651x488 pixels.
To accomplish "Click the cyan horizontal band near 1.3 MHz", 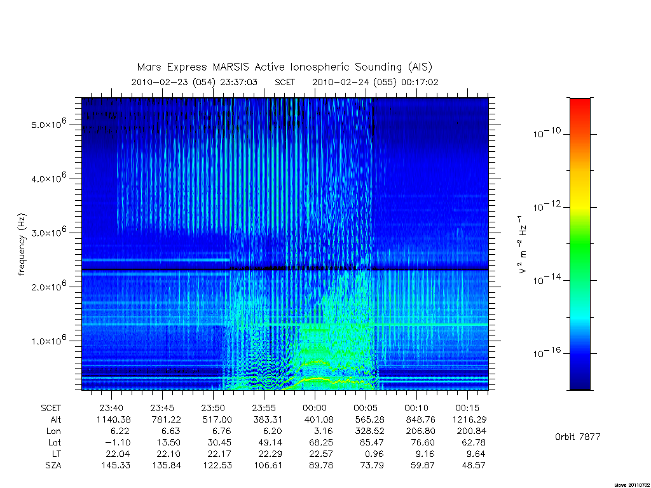I will point(285,325).
